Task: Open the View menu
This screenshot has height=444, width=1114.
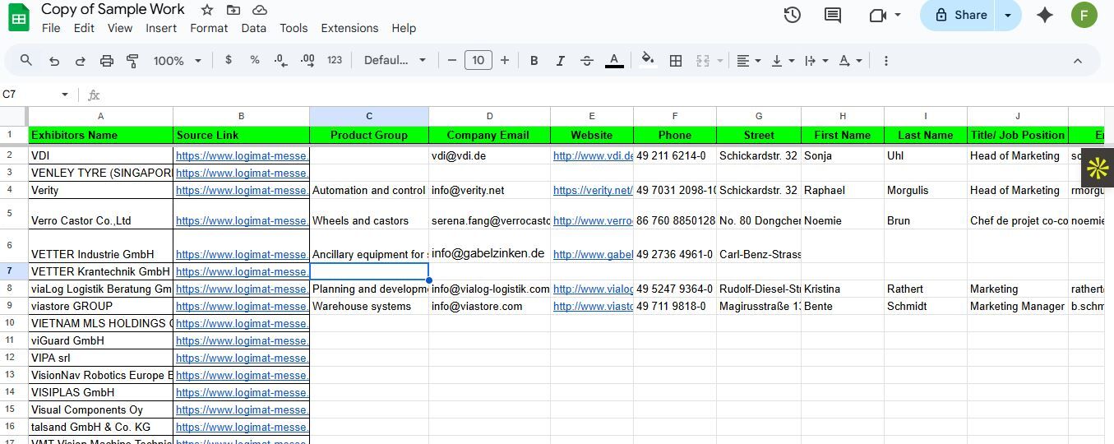Action: [x=120, y=28]
